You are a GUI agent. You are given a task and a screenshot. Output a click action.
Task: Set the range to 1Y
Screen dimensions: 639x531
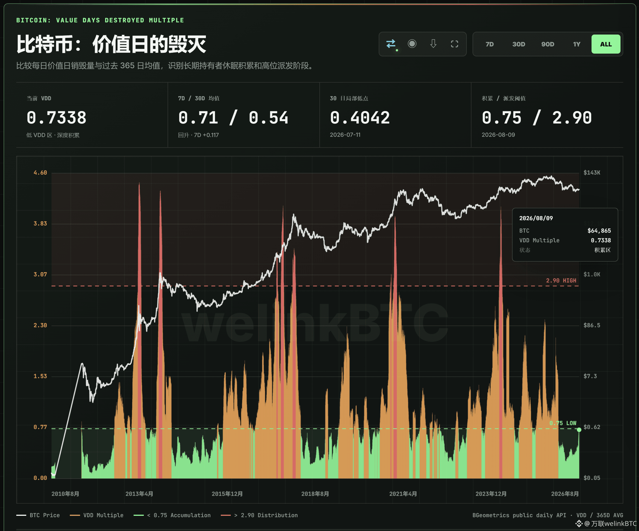577,44
